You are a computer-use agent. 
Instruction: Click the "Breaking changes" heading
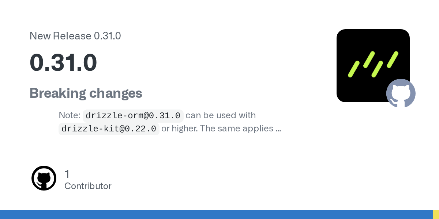pyautogui.click(x=86, y=93)
